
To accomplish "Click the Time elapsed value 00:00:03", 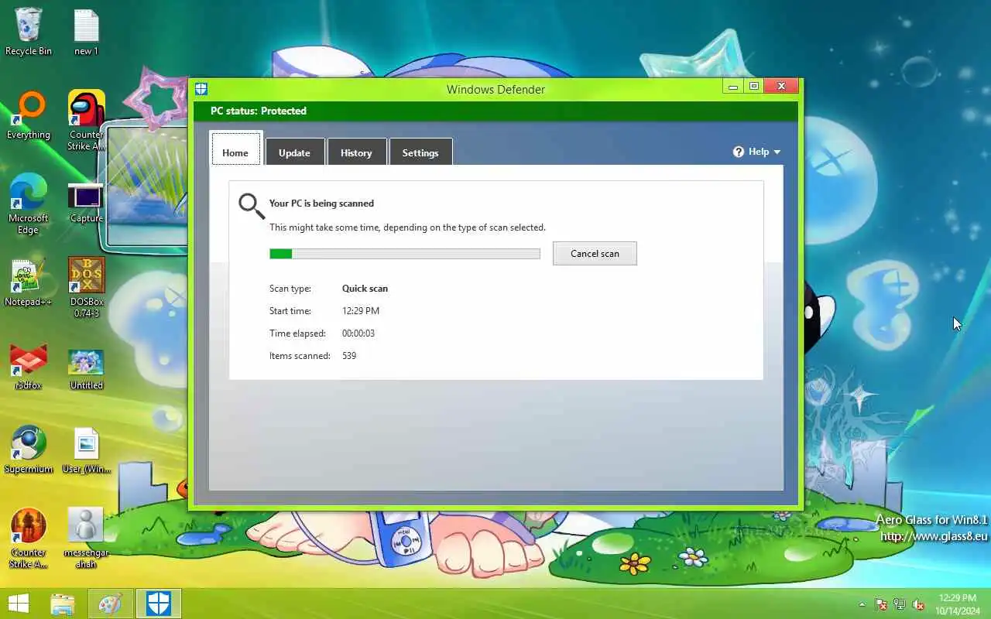I will [358, 333].
